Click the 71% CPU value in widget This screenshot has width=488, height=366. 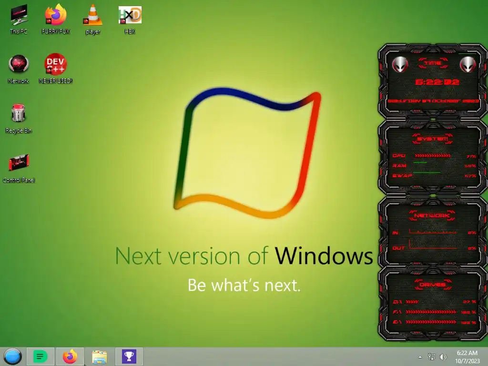coord(471,156)
